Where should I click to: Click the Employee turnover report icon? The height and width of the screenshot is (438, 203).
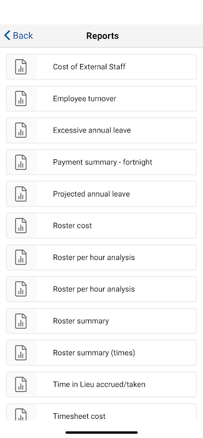[21, 99]
